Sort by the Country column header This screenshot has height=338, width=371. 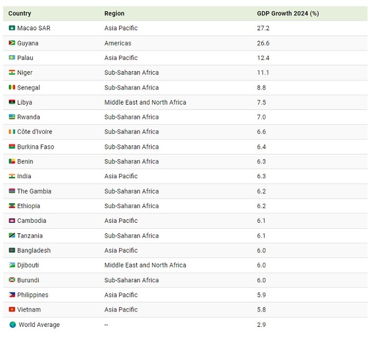click(20, 14)
